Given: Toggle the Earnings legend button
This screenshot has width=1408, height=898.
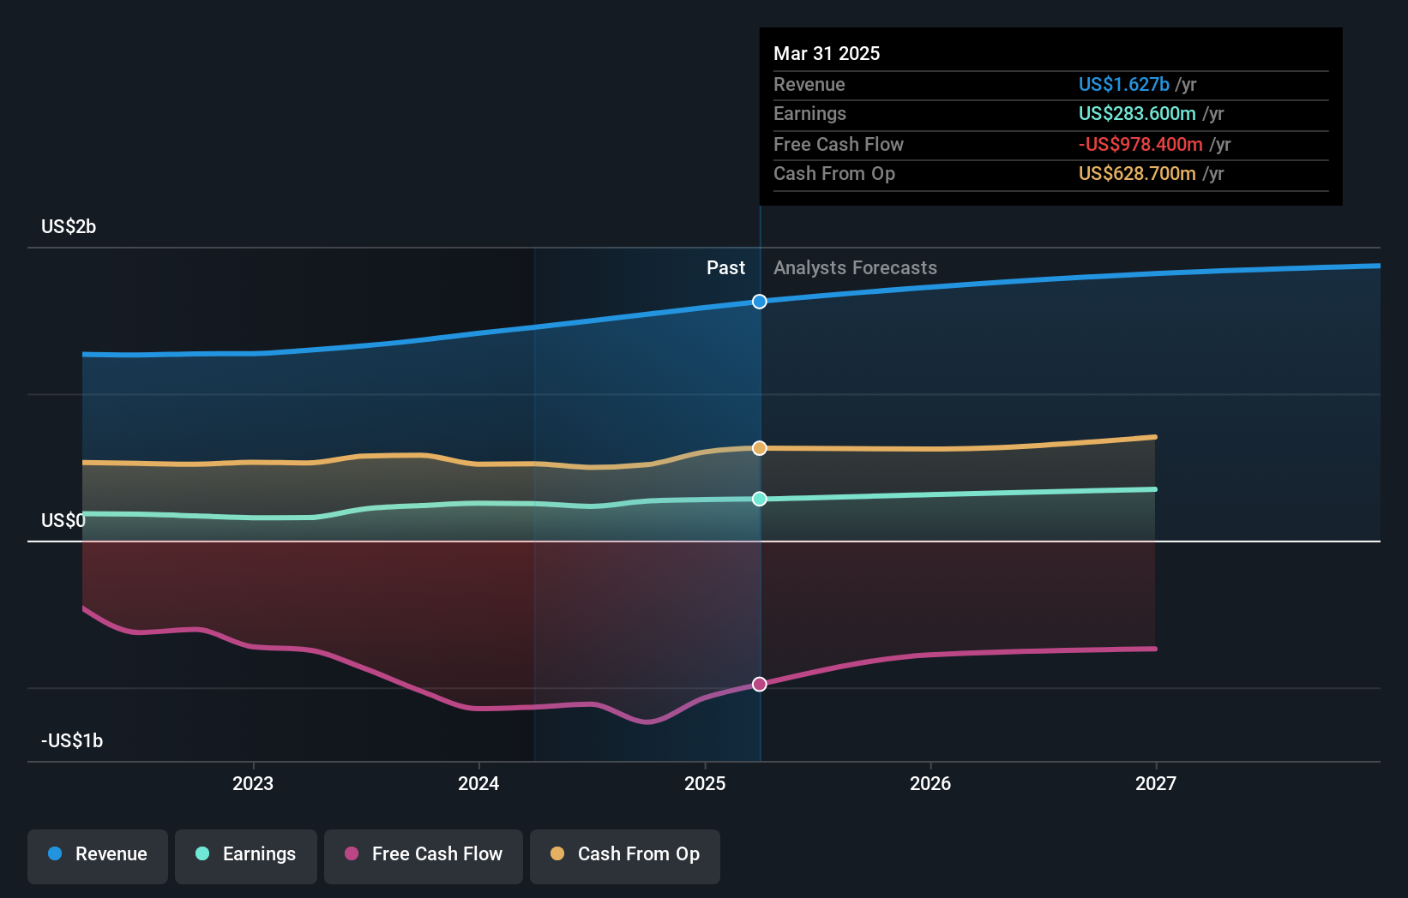Looking at the screenshot, I should pos(246,856).
